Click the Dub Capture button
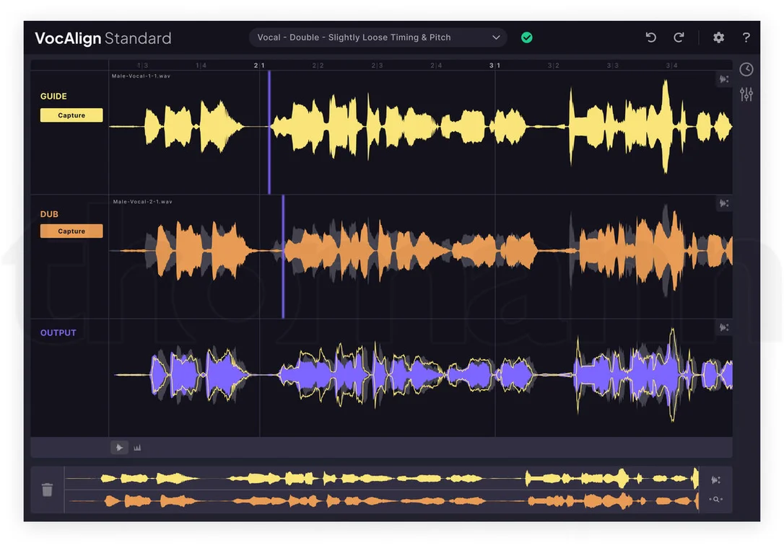Viewport: 784px width, 548px height. click(x=71, y=231)
